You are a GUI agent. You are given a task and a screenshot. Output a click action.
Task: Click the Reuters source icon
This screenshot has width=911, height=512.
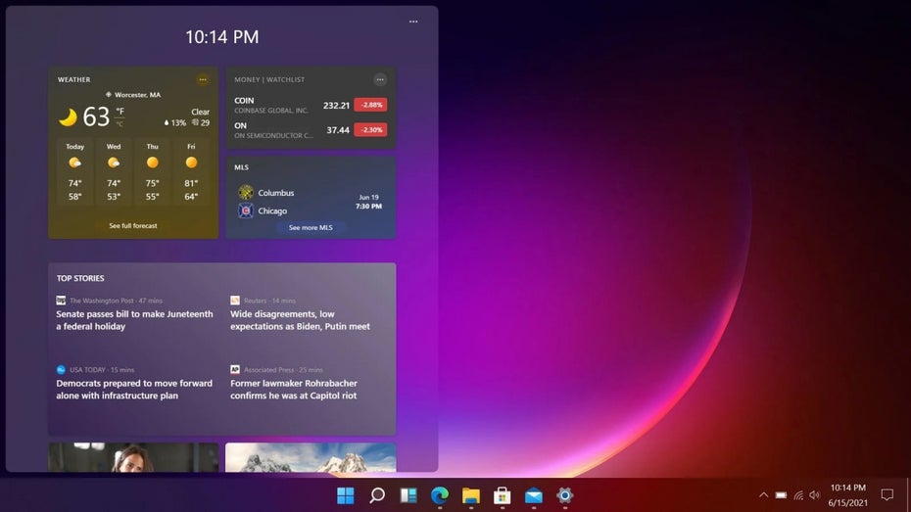[235, 301]
